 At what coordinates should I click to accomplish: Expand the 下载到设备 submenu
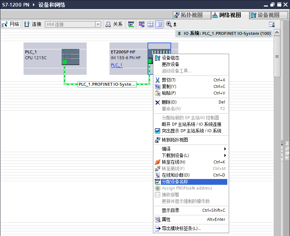191,155
